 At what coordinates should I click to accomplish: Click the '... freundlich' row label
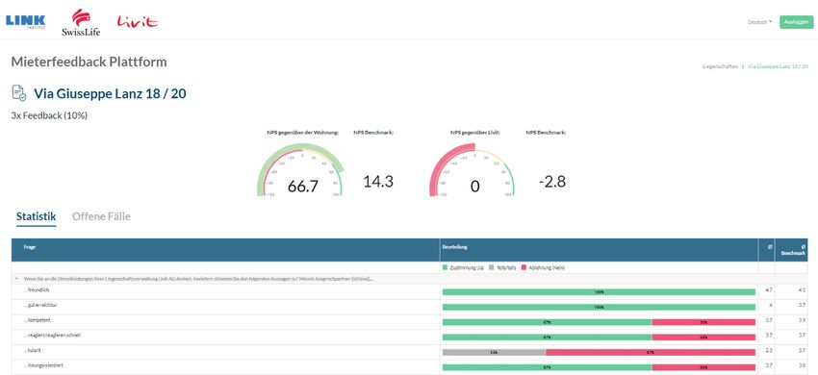pos(37,290)
